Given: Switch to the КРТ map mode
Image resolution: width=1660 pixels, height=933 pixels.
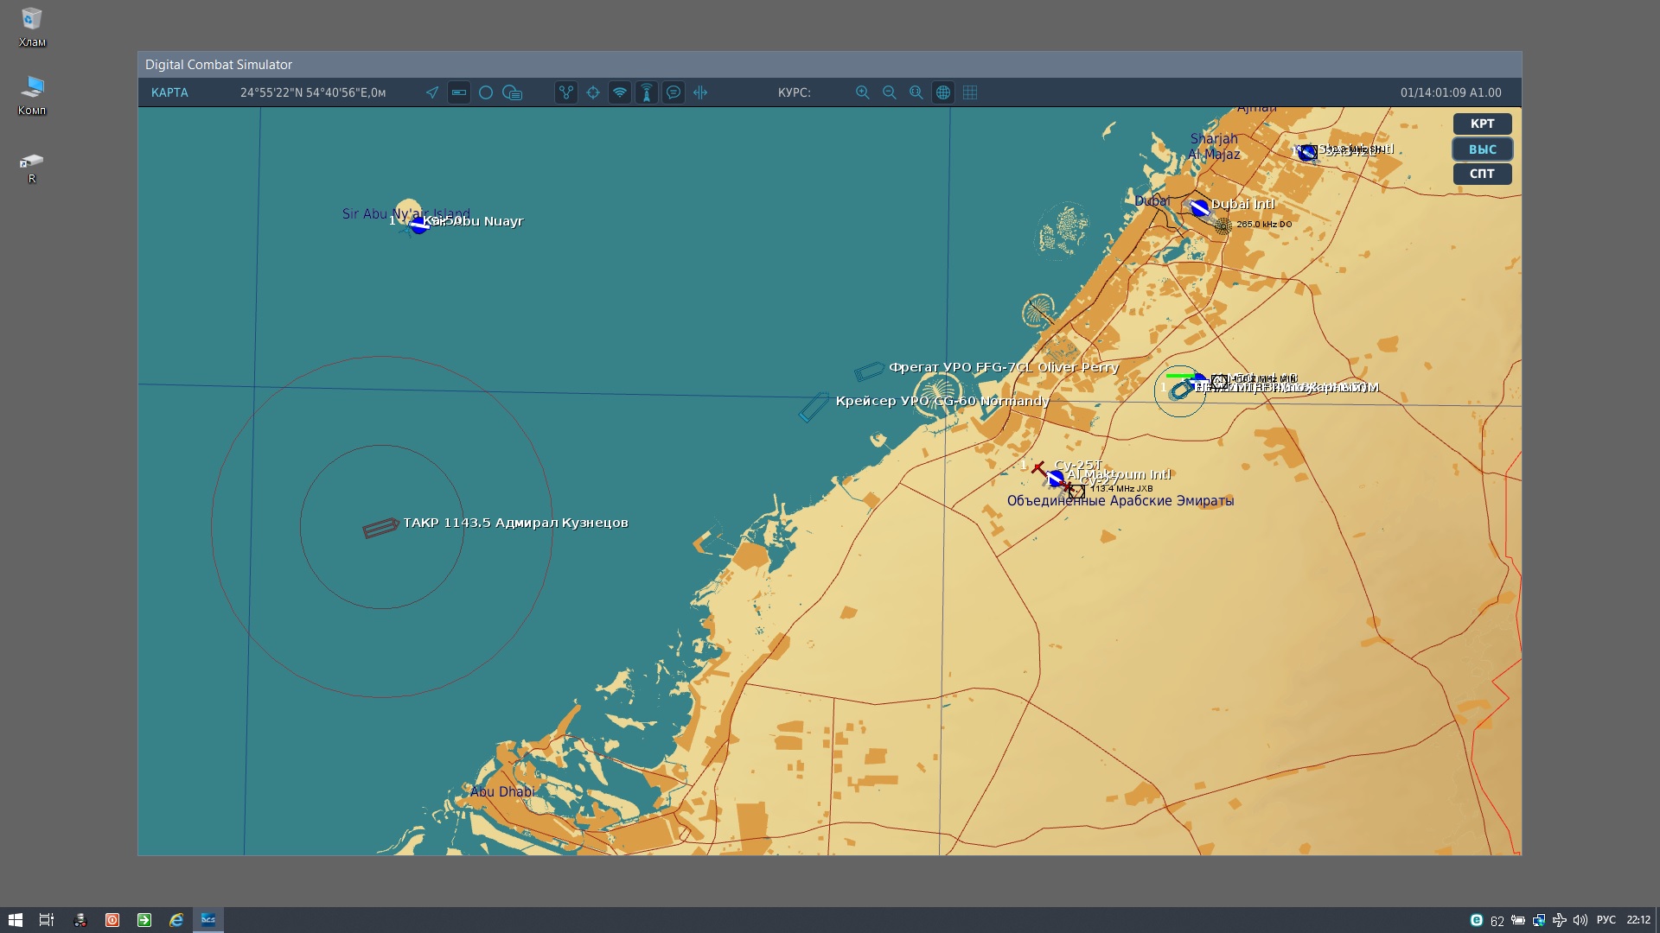Looking at the screenshot, I should 1482,124.
